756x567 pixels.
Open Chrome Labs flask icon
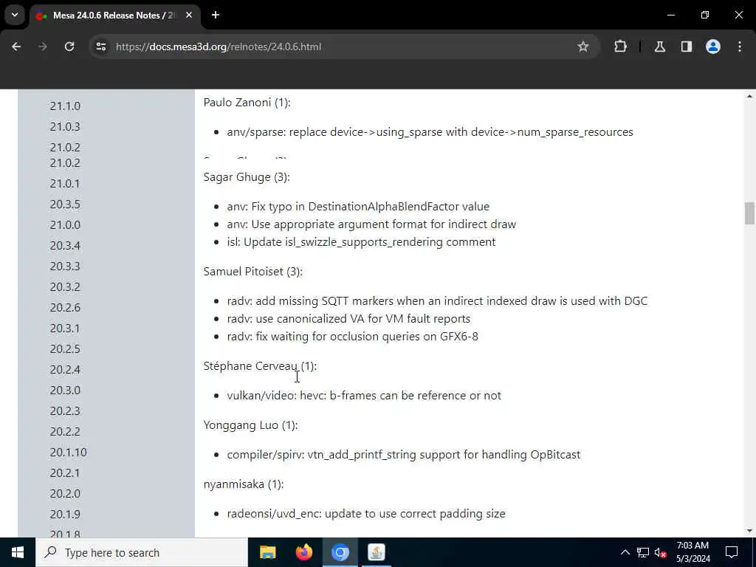coord(659,47)
